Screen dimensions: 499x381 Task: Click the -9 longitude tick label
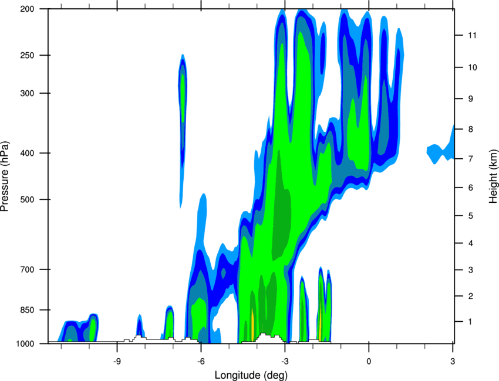click(x=117, y=361)
